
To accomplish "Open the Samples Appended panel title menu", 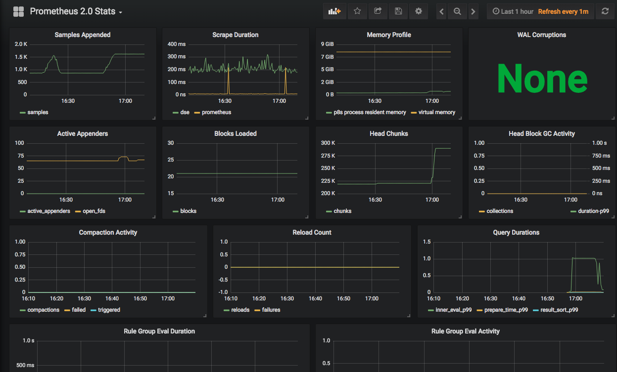I will (x=83, y=35).
